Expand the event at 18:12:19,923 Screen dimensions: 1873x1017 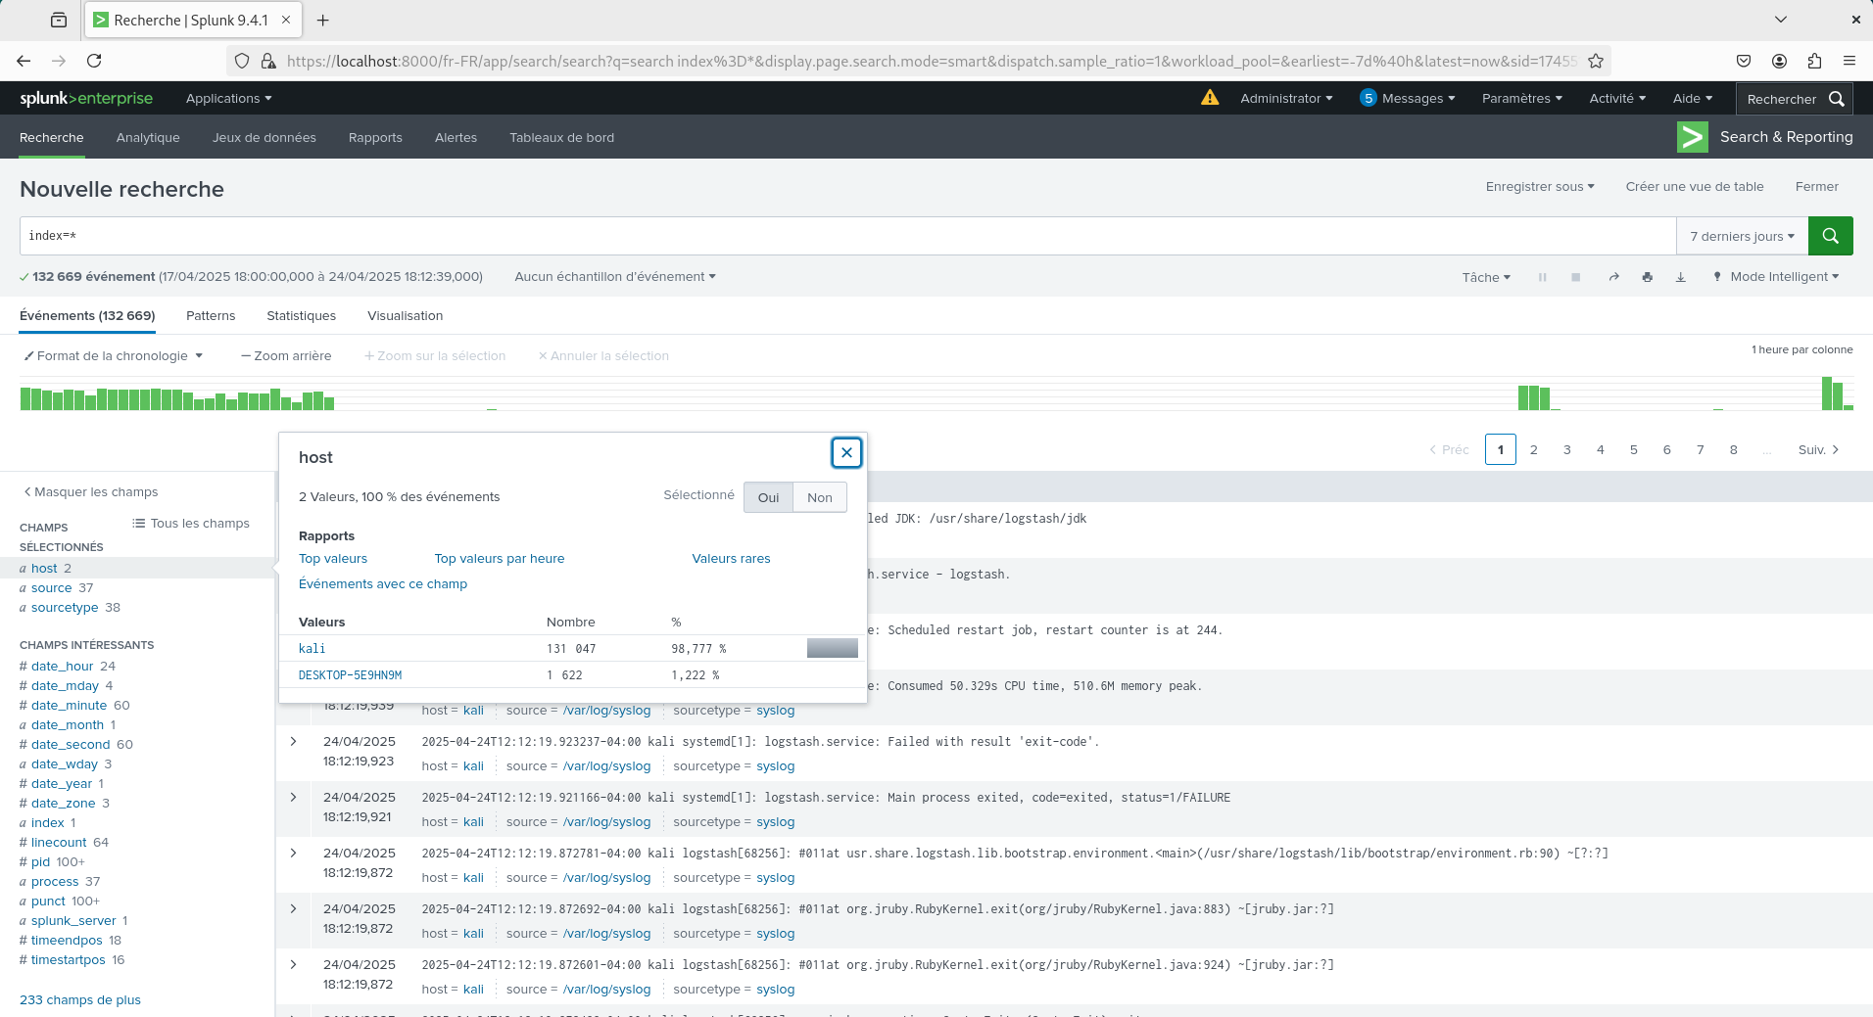click(x=293, y=742)
